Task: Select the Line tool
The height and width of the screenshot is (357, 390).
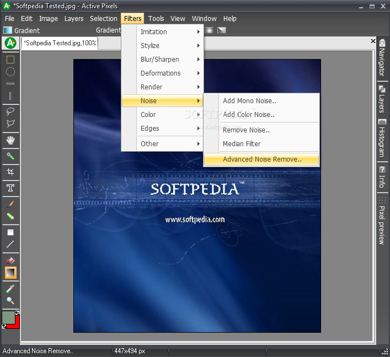Action: pyautogui.click(x=10, y=244)
